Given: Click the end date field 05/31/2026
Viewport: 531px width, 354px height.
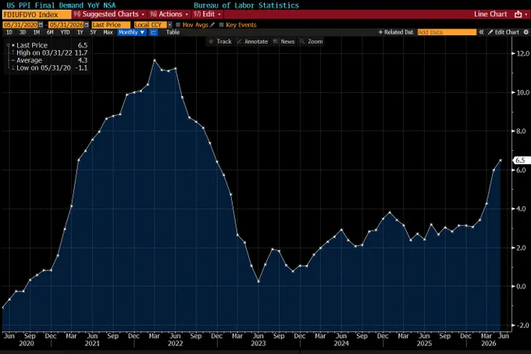Looking at the screenshot, I should coord(66,25).
